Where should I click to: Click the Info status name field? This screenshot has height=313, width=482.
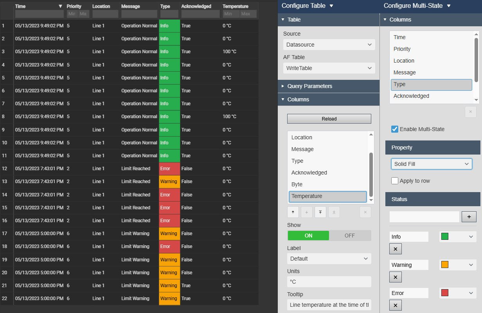409,237
